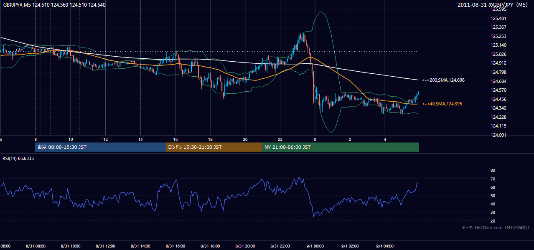The image size is (534, 250).
Task: Click price axis value 125.026
Action: pos(499,54)
